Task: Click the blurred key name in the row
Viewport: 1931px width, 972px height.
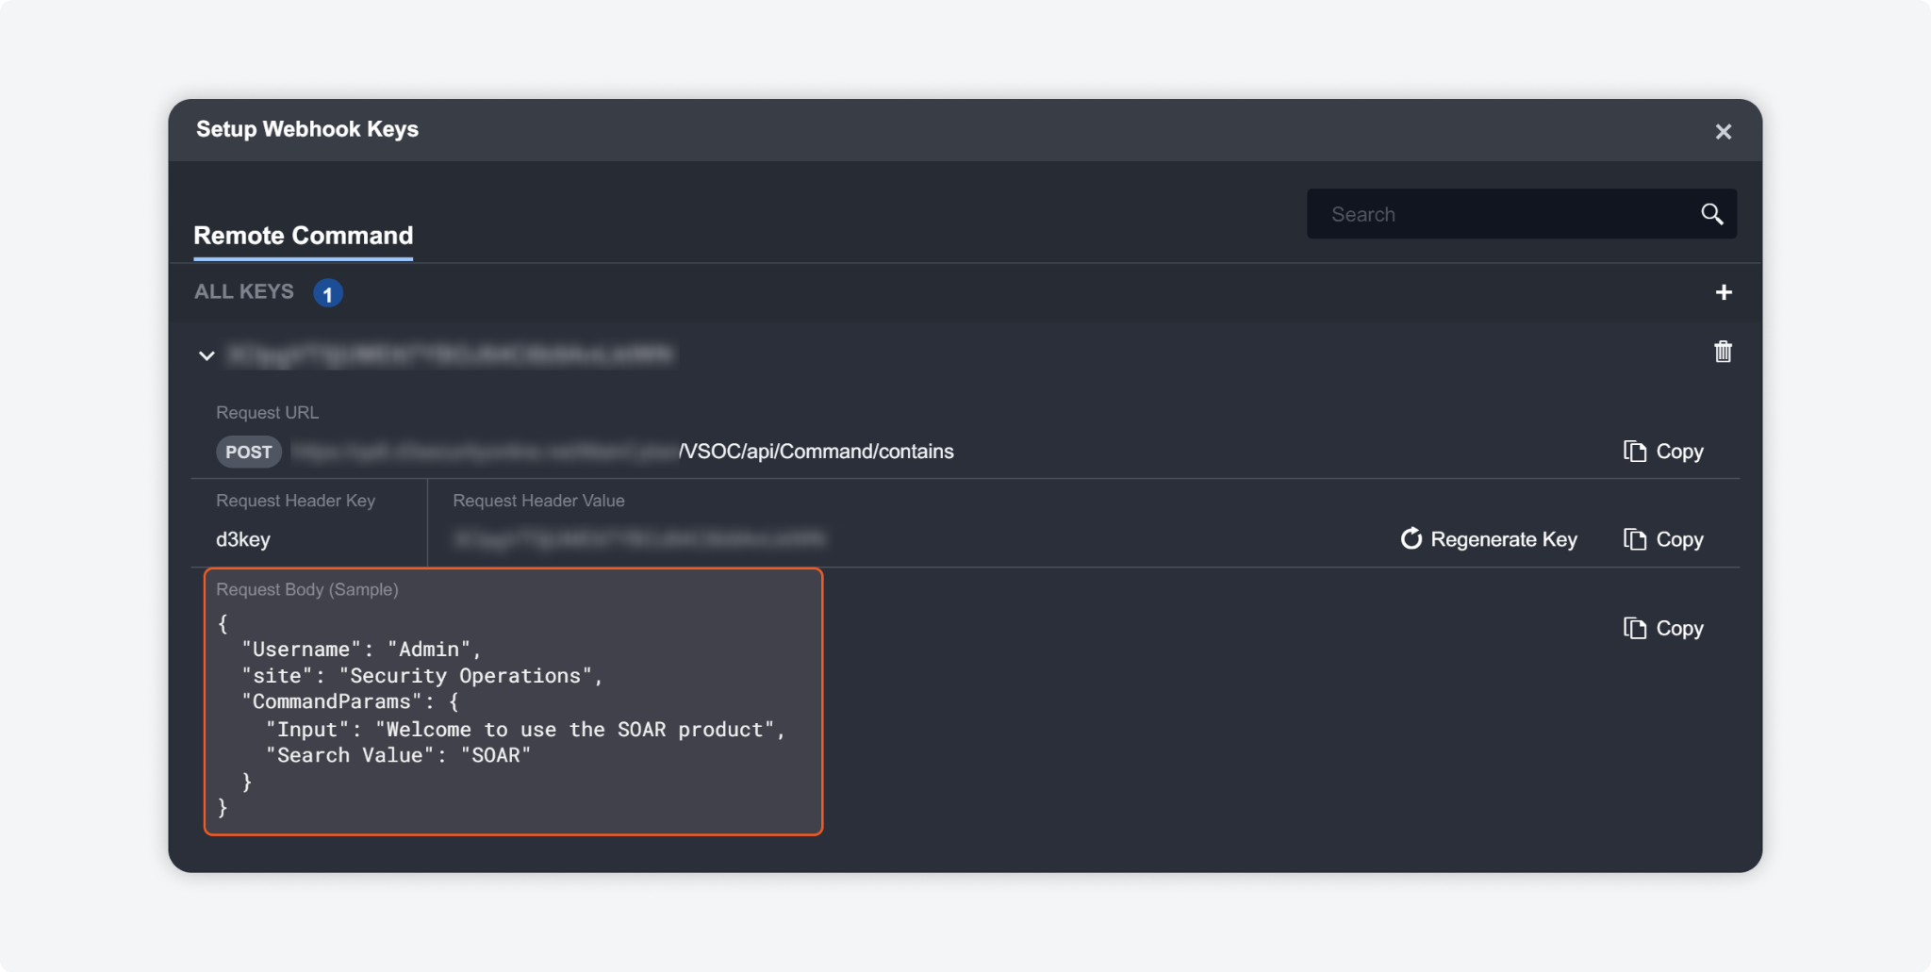Action: point(451,354)
